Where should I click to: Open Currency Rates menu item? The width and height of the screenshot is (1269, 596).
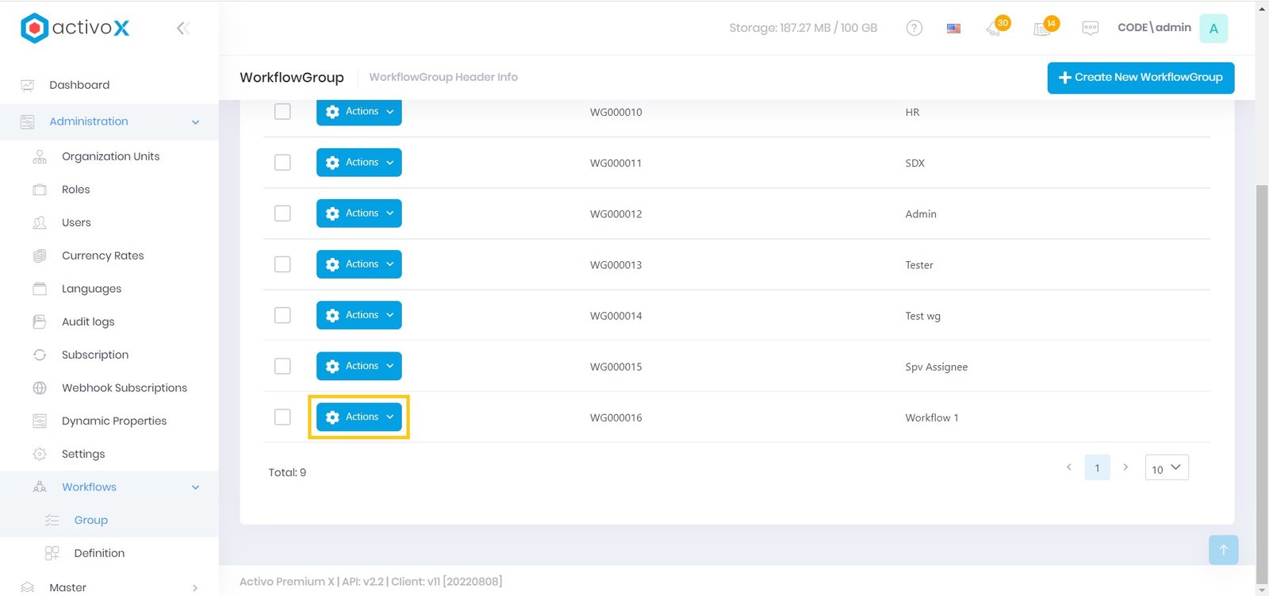pos(102,256)
